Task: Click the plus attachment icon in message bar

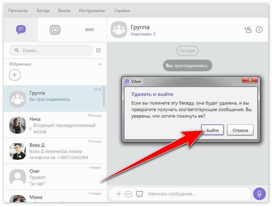Action: click(x=119, y=194)
